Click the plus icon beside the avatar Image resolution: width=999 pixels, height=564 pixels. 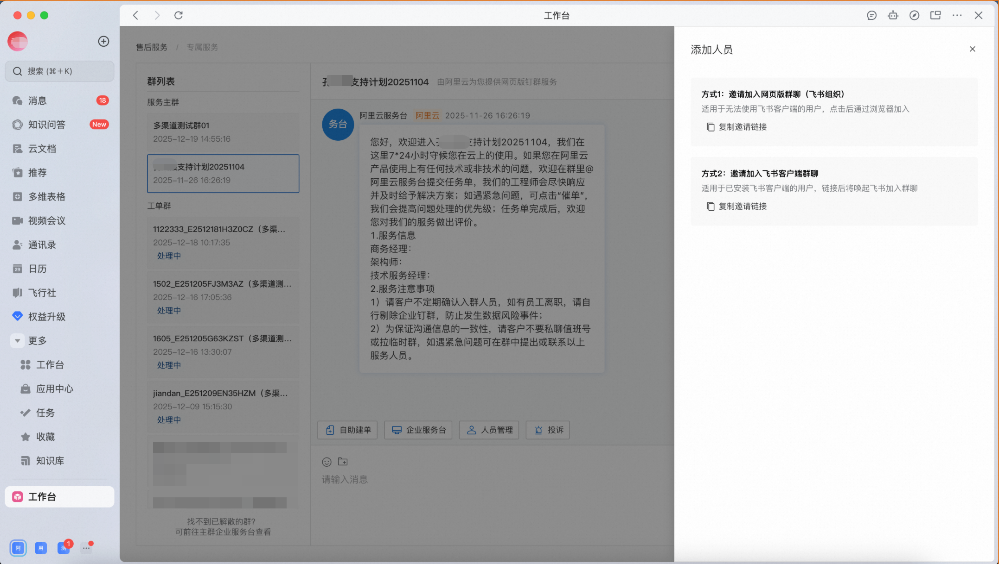pos(103,41)
